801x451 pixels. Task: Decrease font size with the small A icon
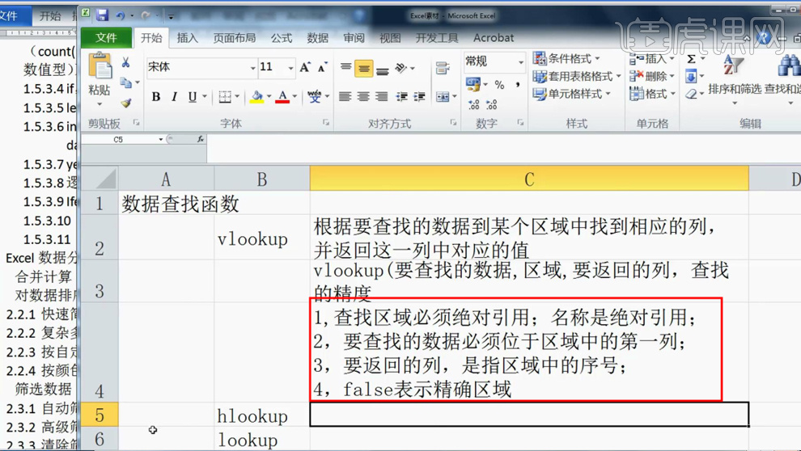(x=322, y=67)
